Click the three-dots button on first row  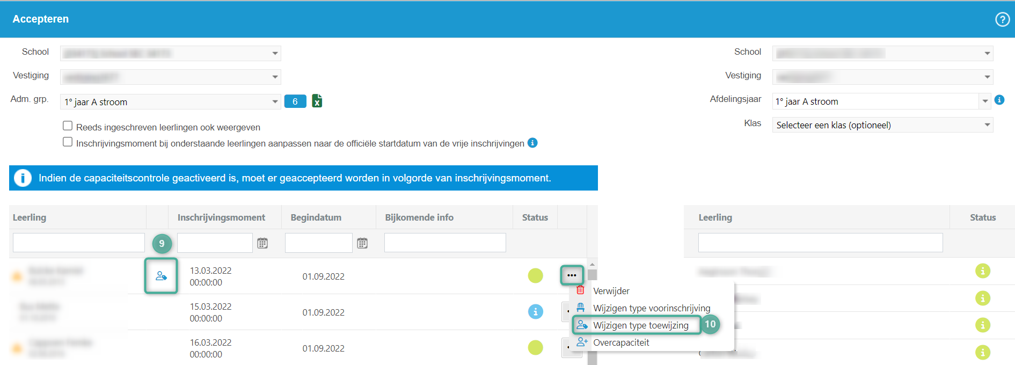pyautogui.click(x=572, y=275)
